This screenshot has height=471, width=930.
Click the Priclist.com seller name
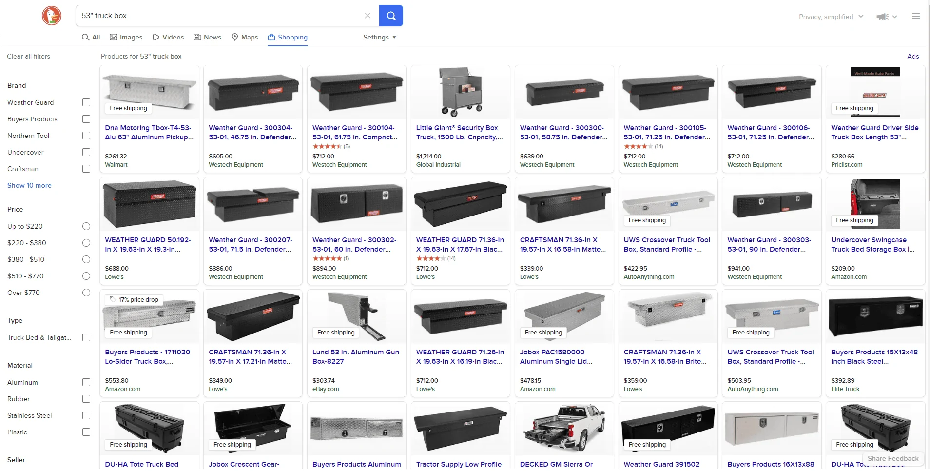point(847,165)
